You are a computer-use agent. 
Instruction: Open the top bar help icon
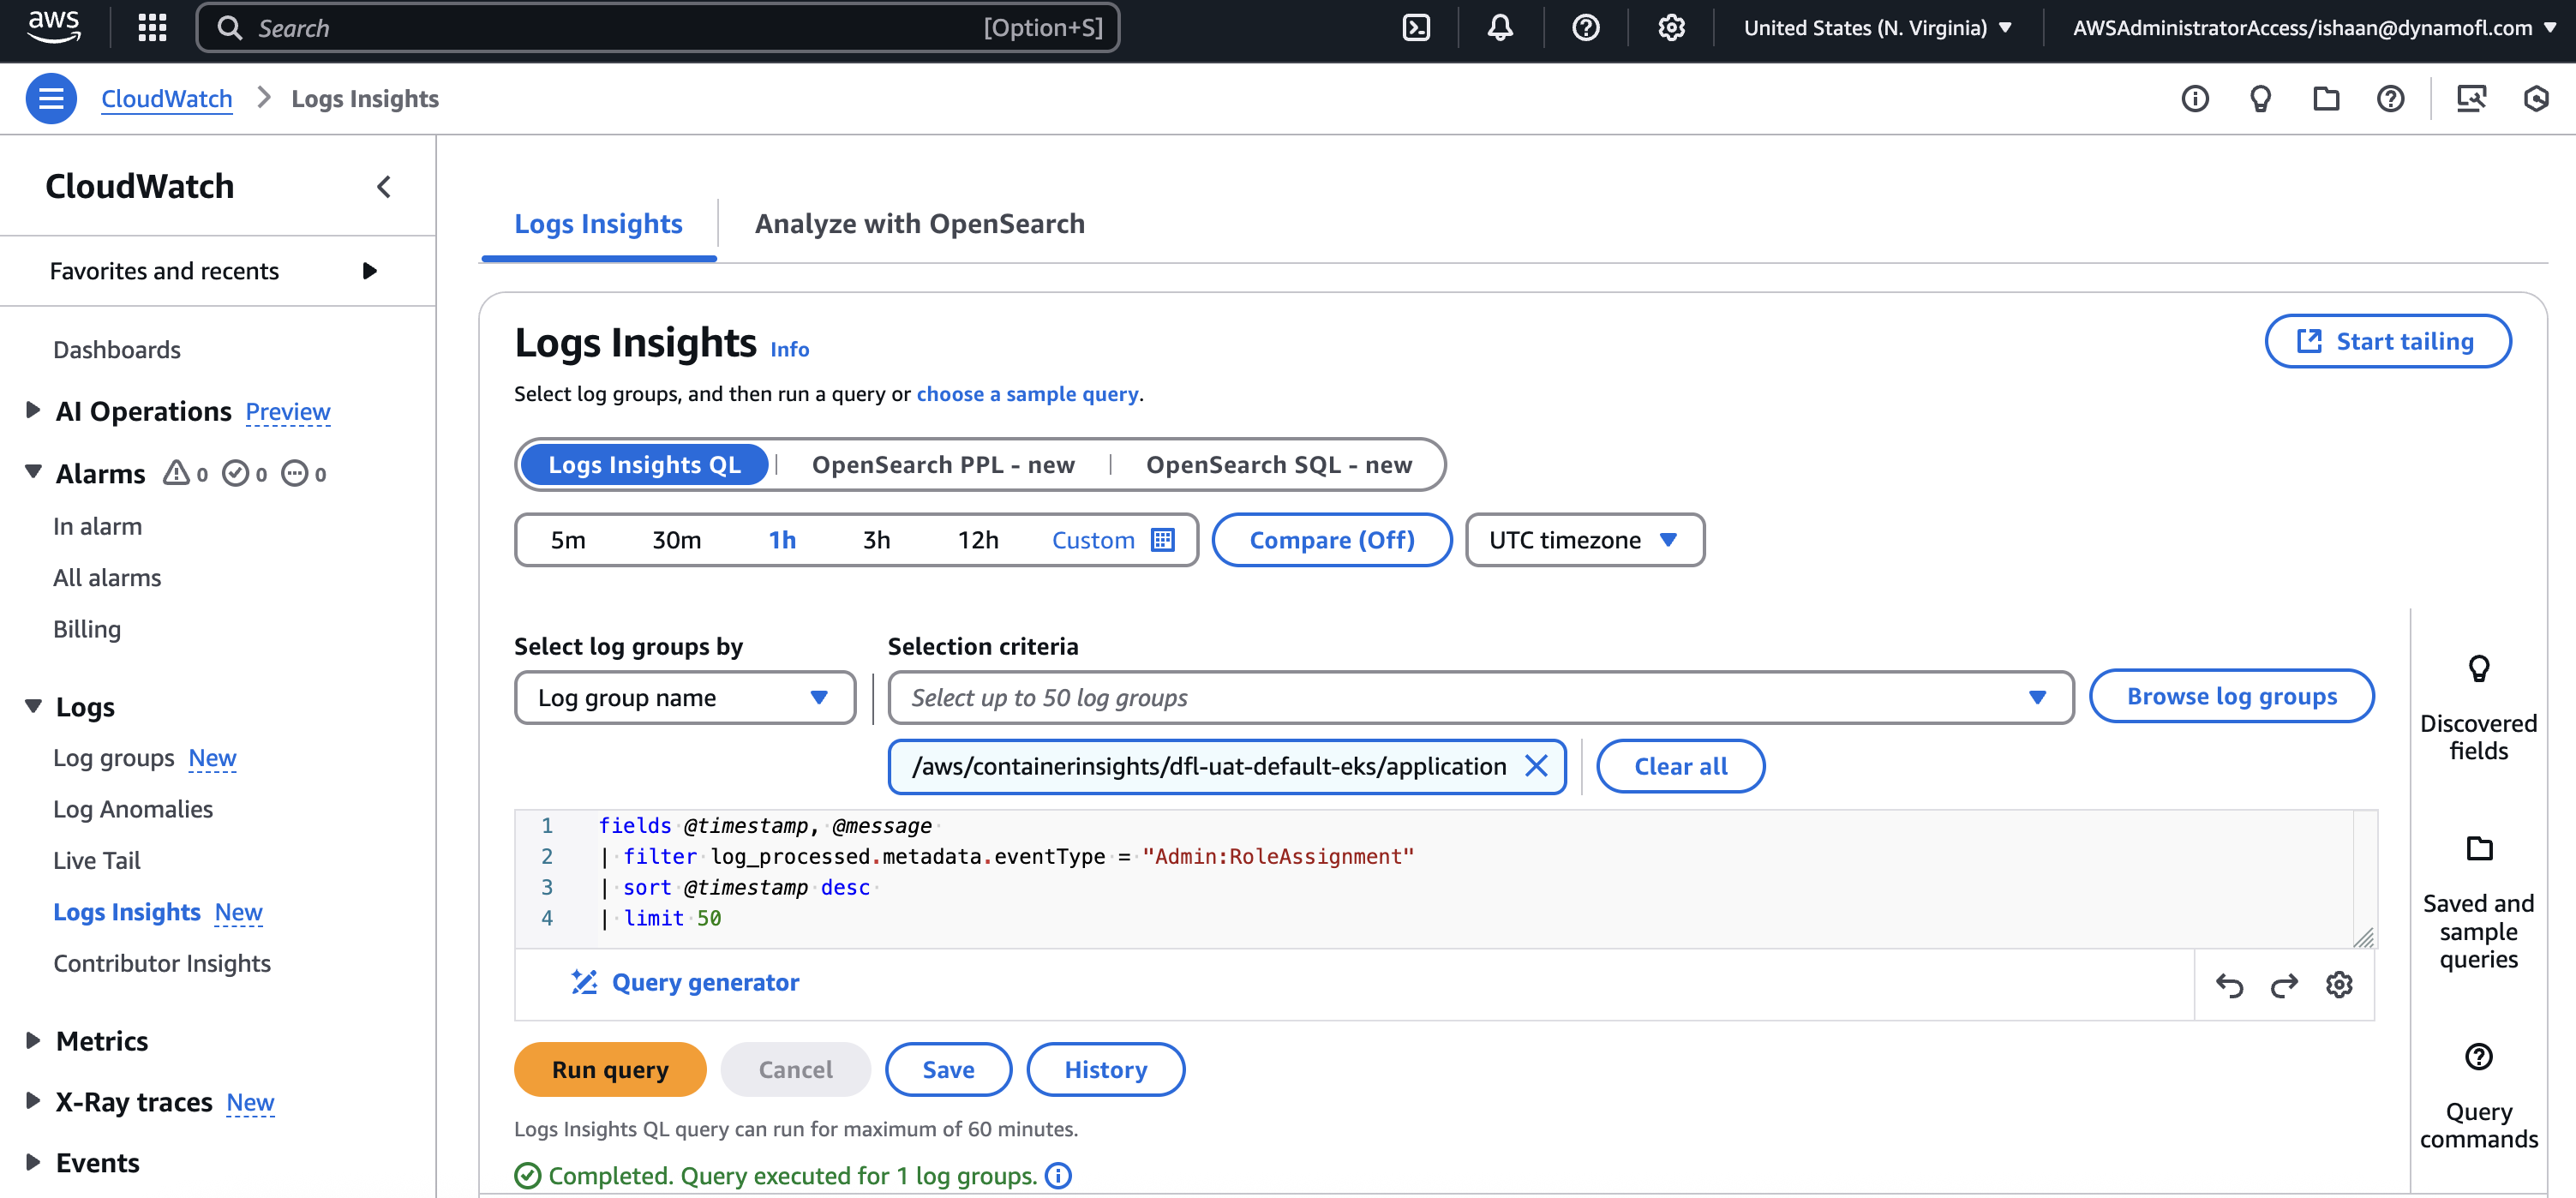click(x=1586, y=28)
